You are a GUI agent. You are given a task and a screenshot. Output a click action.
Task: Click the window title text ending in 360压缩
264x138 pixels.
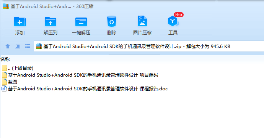click(52, 6)
